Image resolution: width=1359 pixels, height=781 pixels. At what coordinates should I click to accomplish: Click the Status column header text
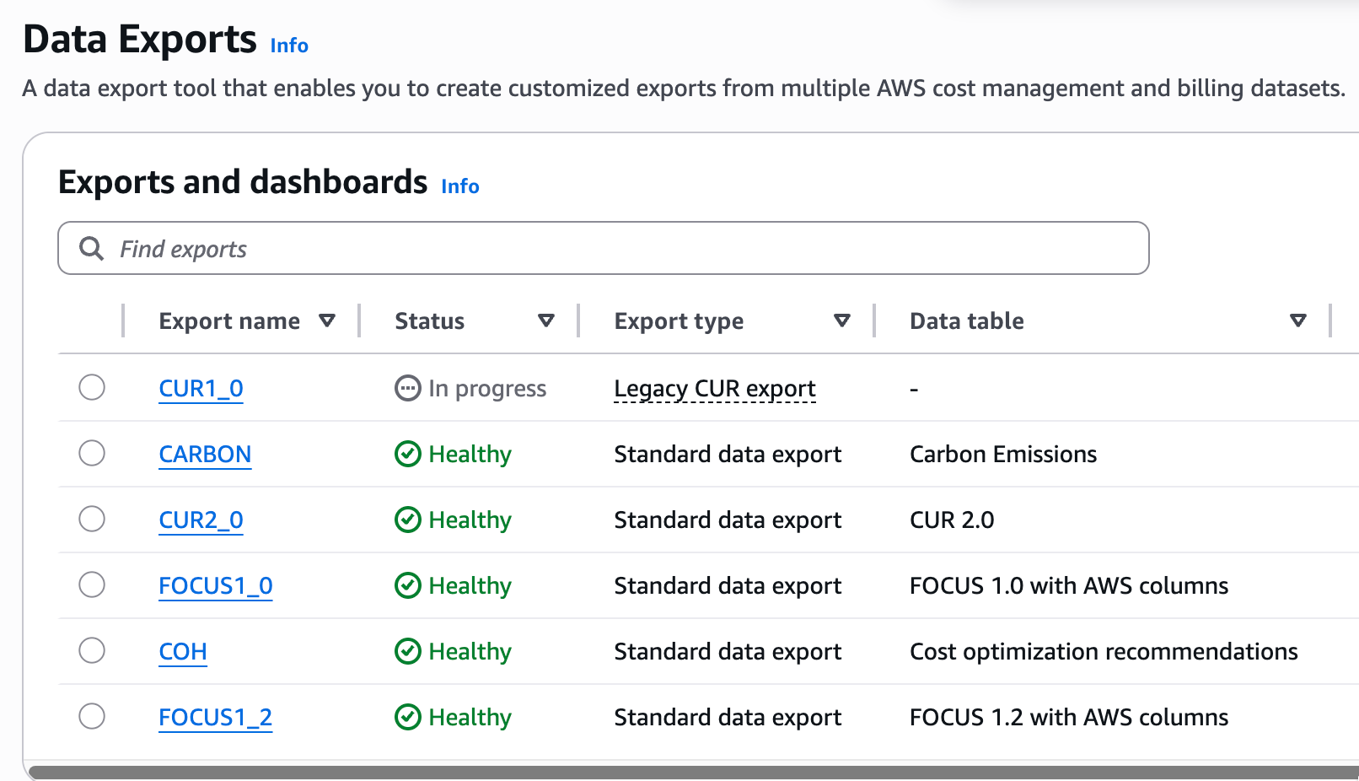[x=430, y=321]
